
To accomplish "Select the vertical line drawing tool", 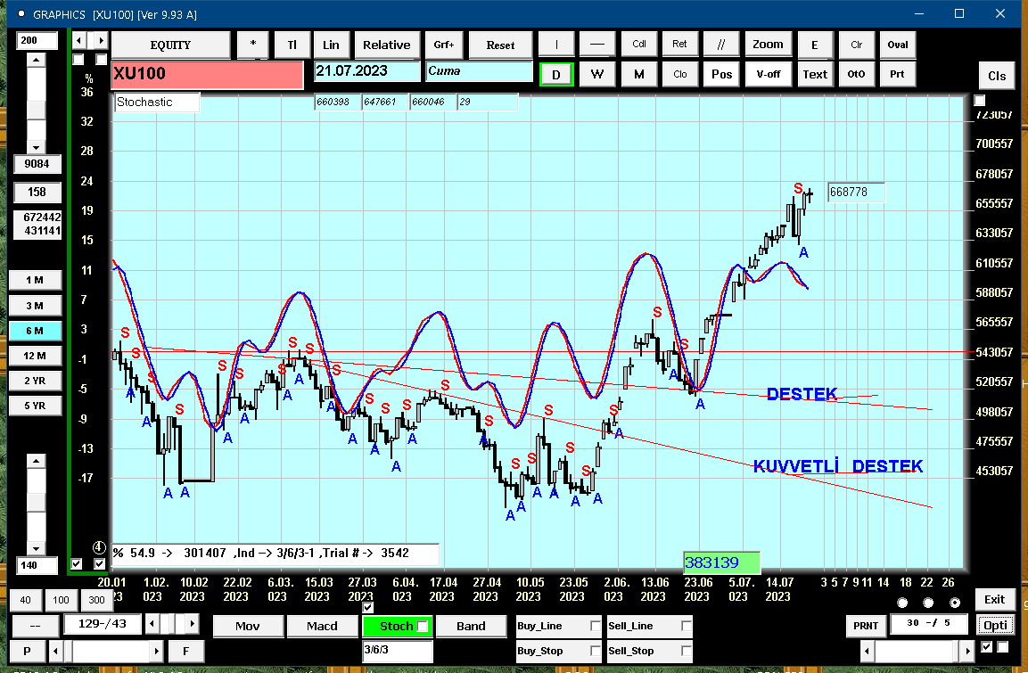I will pos(556,45).
